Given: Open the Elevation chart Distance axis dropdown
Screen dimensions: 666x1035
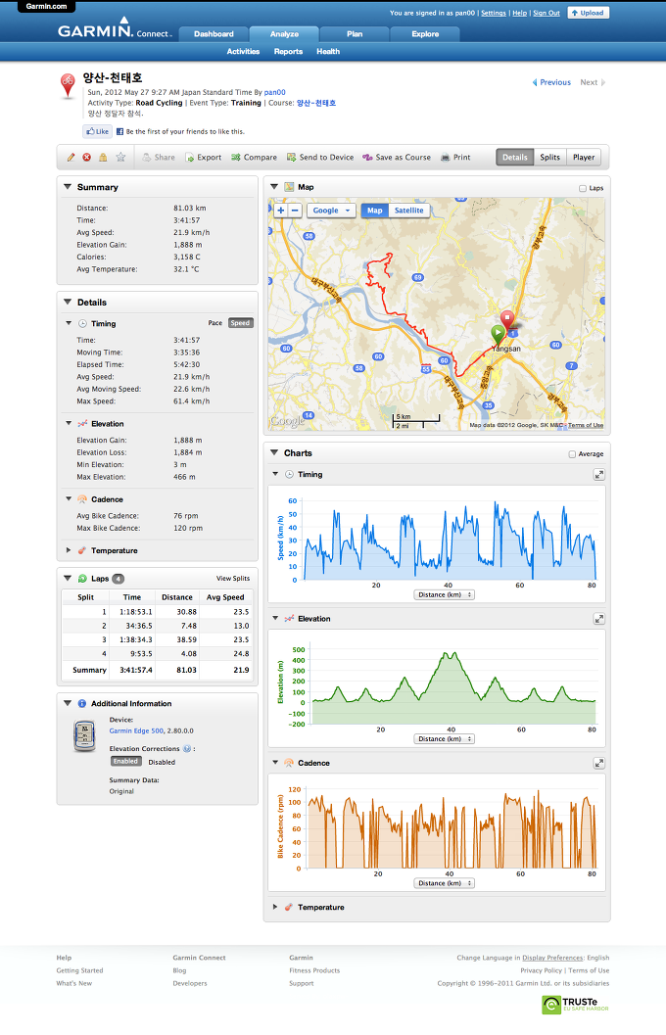Looking at the screenshot, I should (x=445, y=738).
